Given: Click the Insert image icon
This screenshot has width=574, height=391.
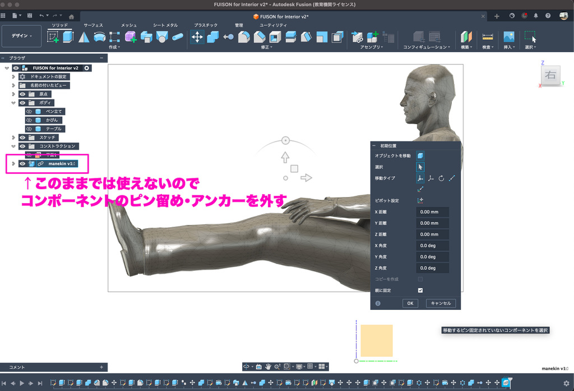Looking at the screenshot, I should 508,37.
